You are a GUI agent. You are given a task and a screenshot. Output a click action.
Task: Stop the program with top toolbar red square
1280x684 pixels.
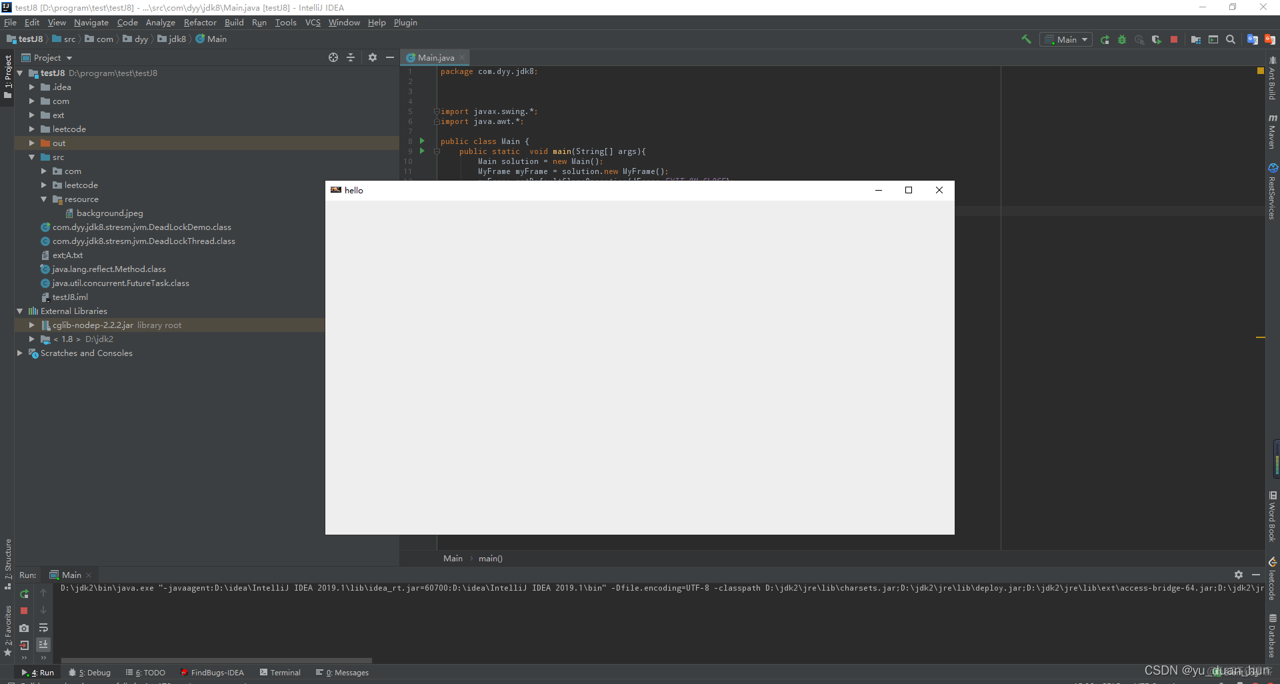click(x=1174, y=40)
